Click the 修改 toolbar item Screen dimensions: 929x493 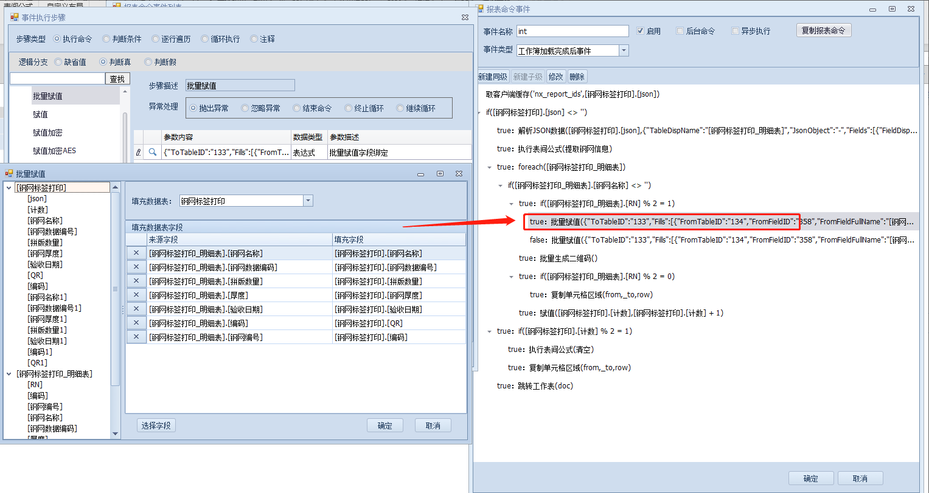[x=556, y=77]
